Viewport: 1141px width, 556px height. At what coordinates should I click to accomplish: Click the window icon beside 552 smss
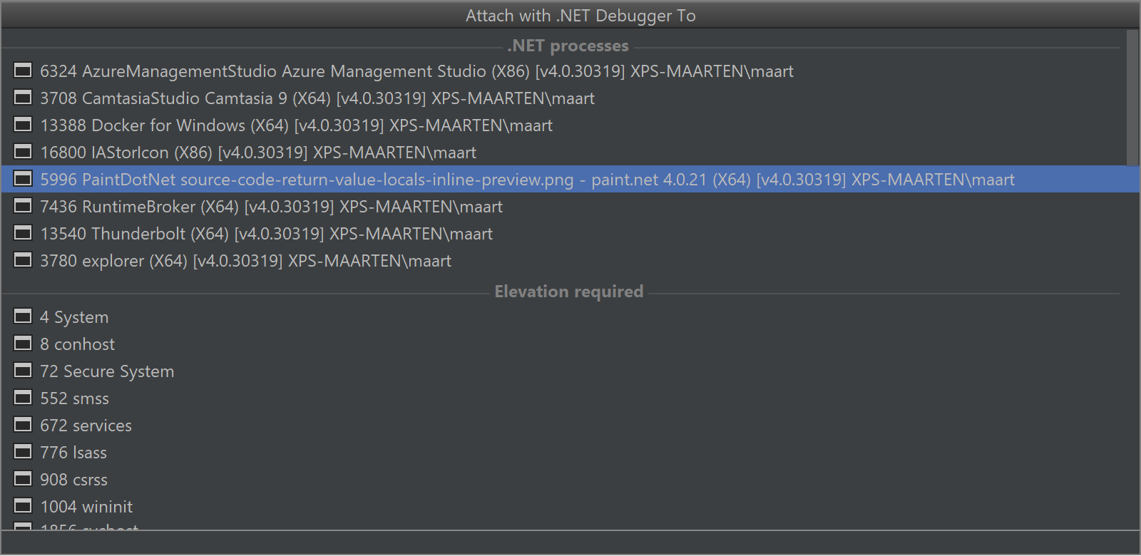tap(23, 398)
